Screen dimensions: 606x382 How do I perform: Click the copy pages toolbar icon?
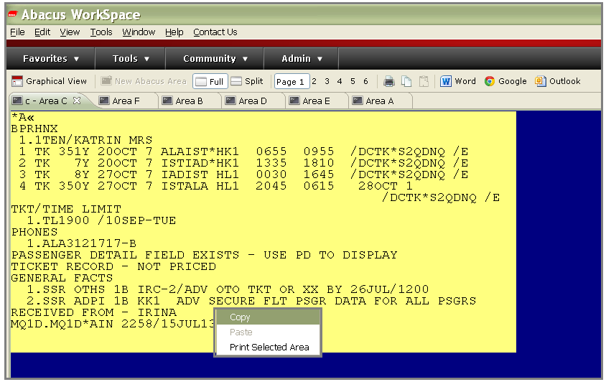pos(406,81)
